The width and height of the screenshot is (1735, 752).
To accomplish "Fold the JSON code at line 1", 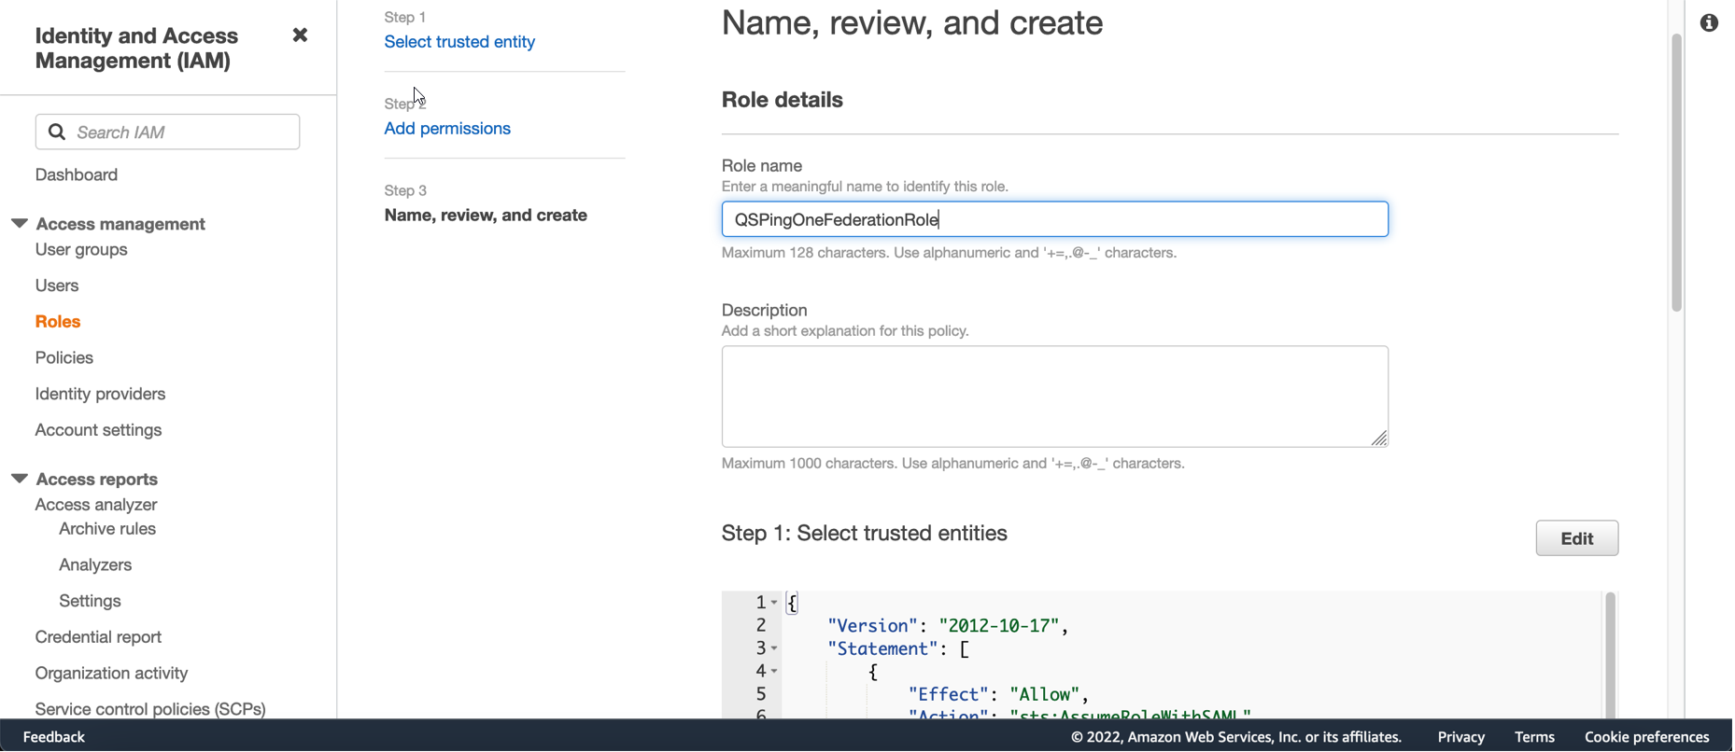I will coord(774,604).
